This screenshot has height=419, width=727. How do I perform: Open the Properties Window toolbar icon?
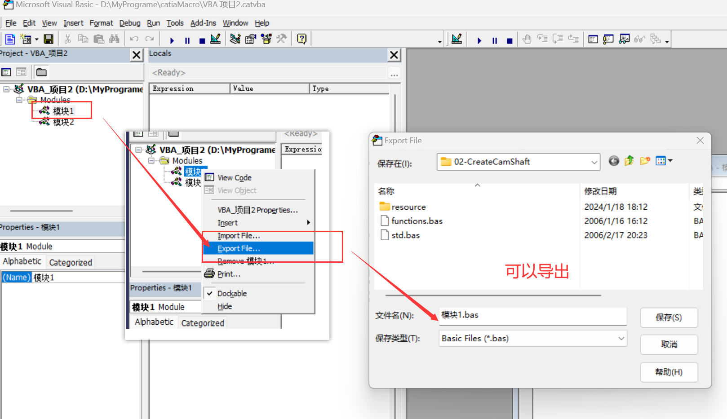[x=250, y=39]
